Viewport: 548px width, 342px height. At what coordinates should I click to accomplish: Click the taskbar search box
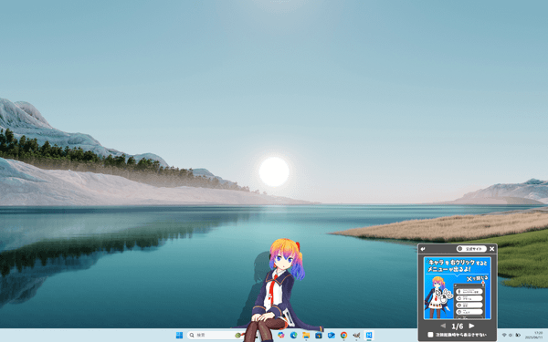[x=216, y=335]
